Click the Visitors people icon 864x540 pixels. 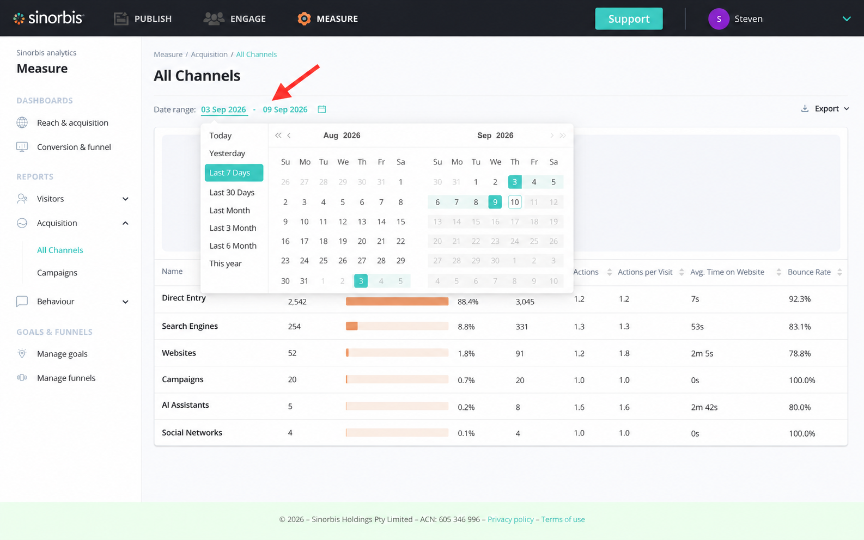(22, 199)
